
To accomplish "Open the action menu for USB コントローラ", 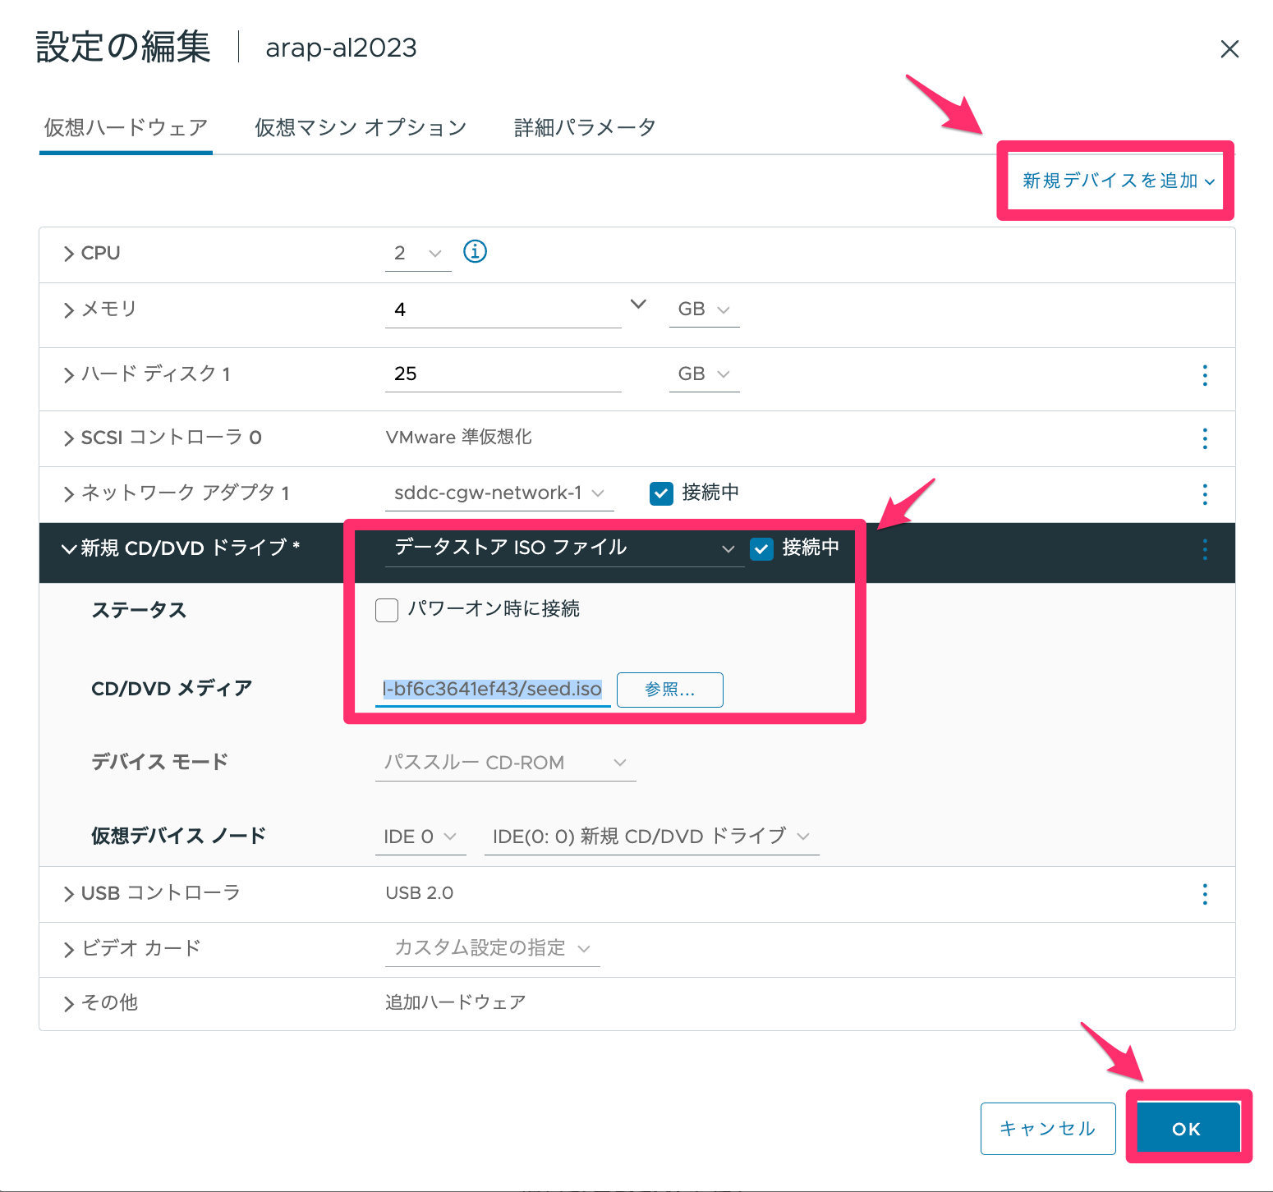I will [x=1204, y=893].
